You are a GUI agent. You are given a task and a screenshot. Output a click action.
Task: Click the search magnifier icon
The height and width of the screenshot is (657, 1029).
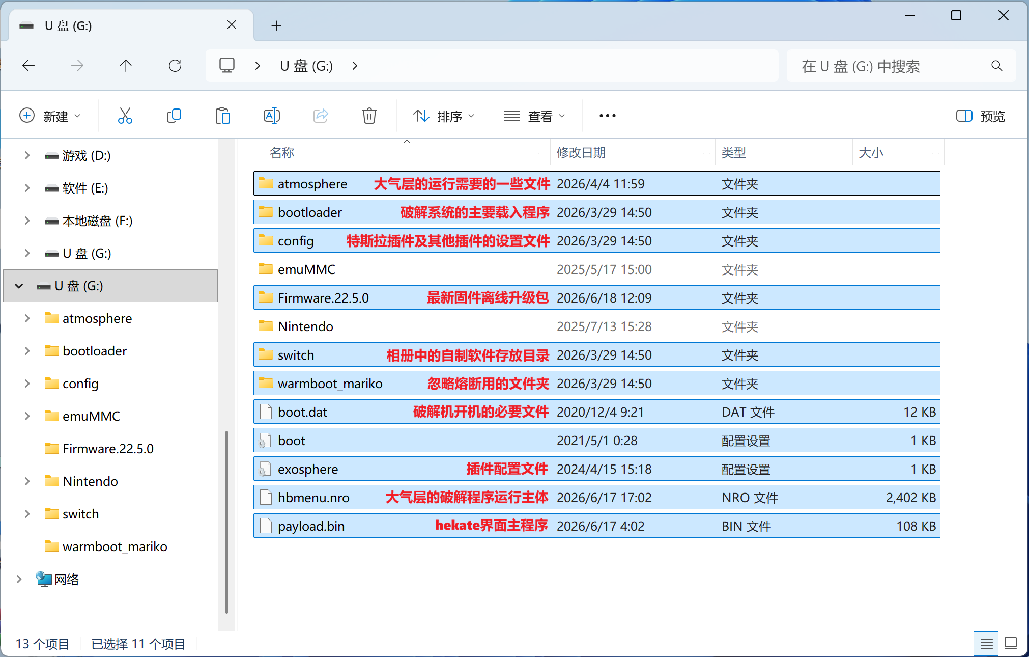tap(996, 66)
